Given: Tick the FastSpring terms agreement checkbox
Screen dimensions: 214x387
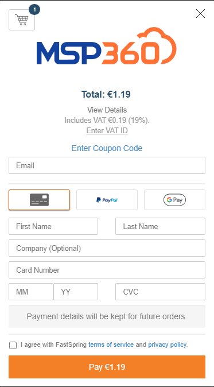Looking at the screenshot, I should pos(13,345).
